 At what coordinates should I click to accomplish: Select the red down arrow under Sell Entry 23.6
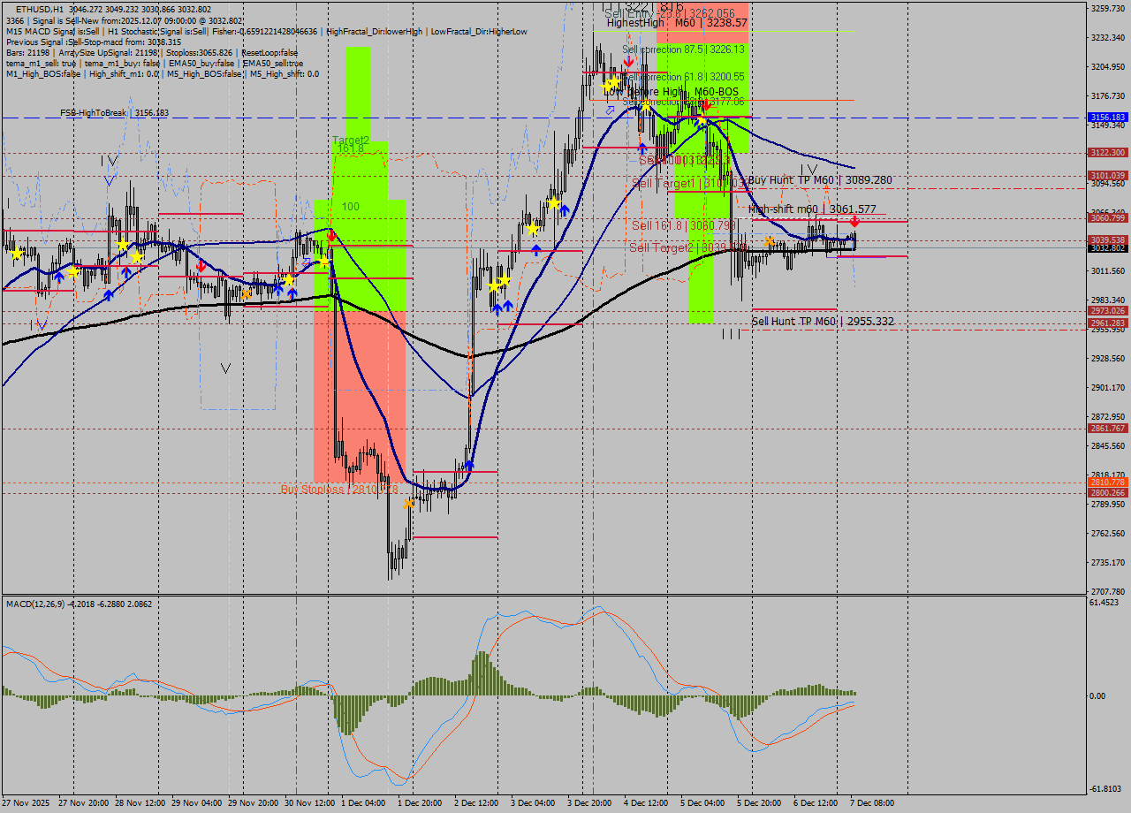(x=629, y=60)
